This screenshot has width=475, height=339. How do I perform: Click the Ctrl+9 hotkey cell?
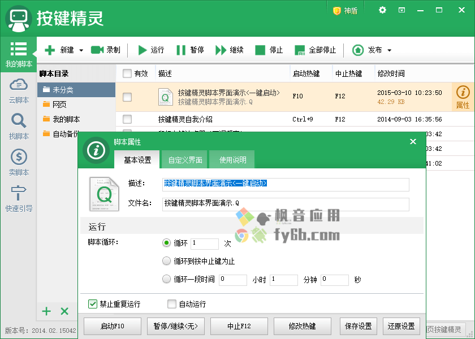(x=303, y=119)
